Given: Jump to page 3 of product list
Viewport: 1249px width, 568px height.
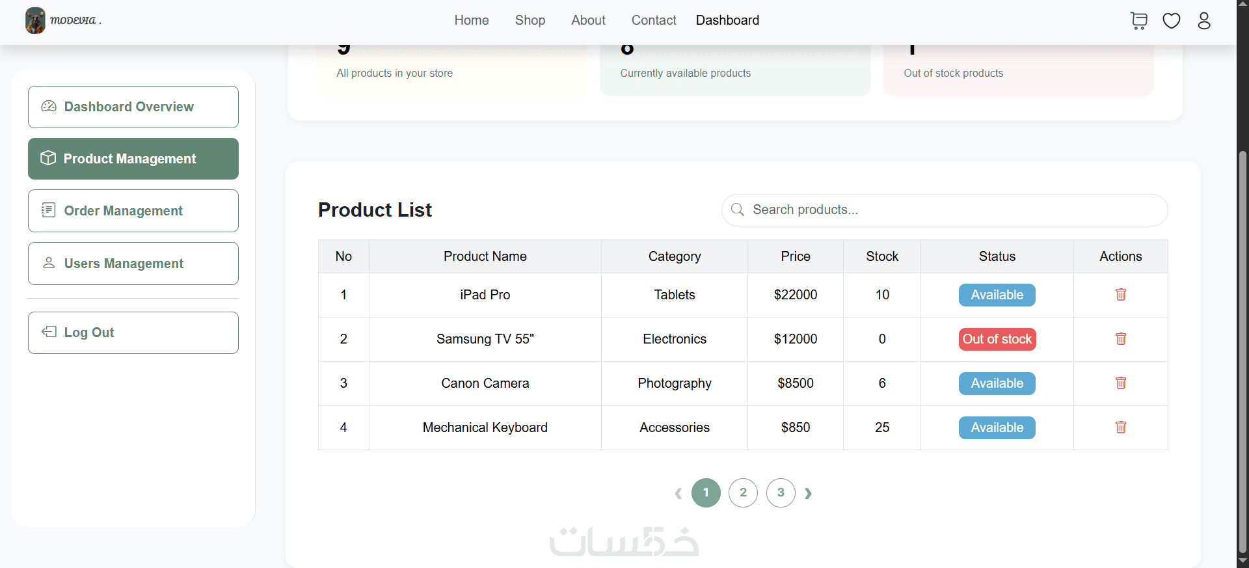Looking at the screenshot, I should click(781, 493).
